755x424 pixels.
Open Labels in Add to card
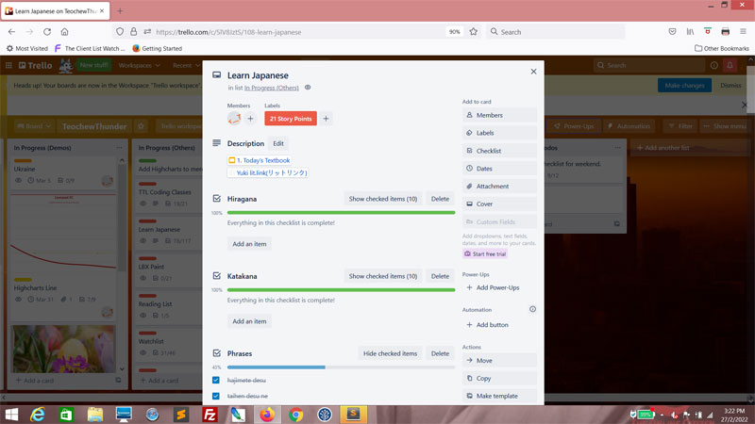pyautogui.click(x=499, y=133)
